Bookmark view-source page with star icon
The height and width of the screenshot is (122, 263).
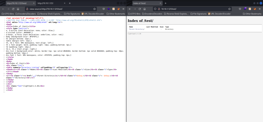click(x=95, y=8)
